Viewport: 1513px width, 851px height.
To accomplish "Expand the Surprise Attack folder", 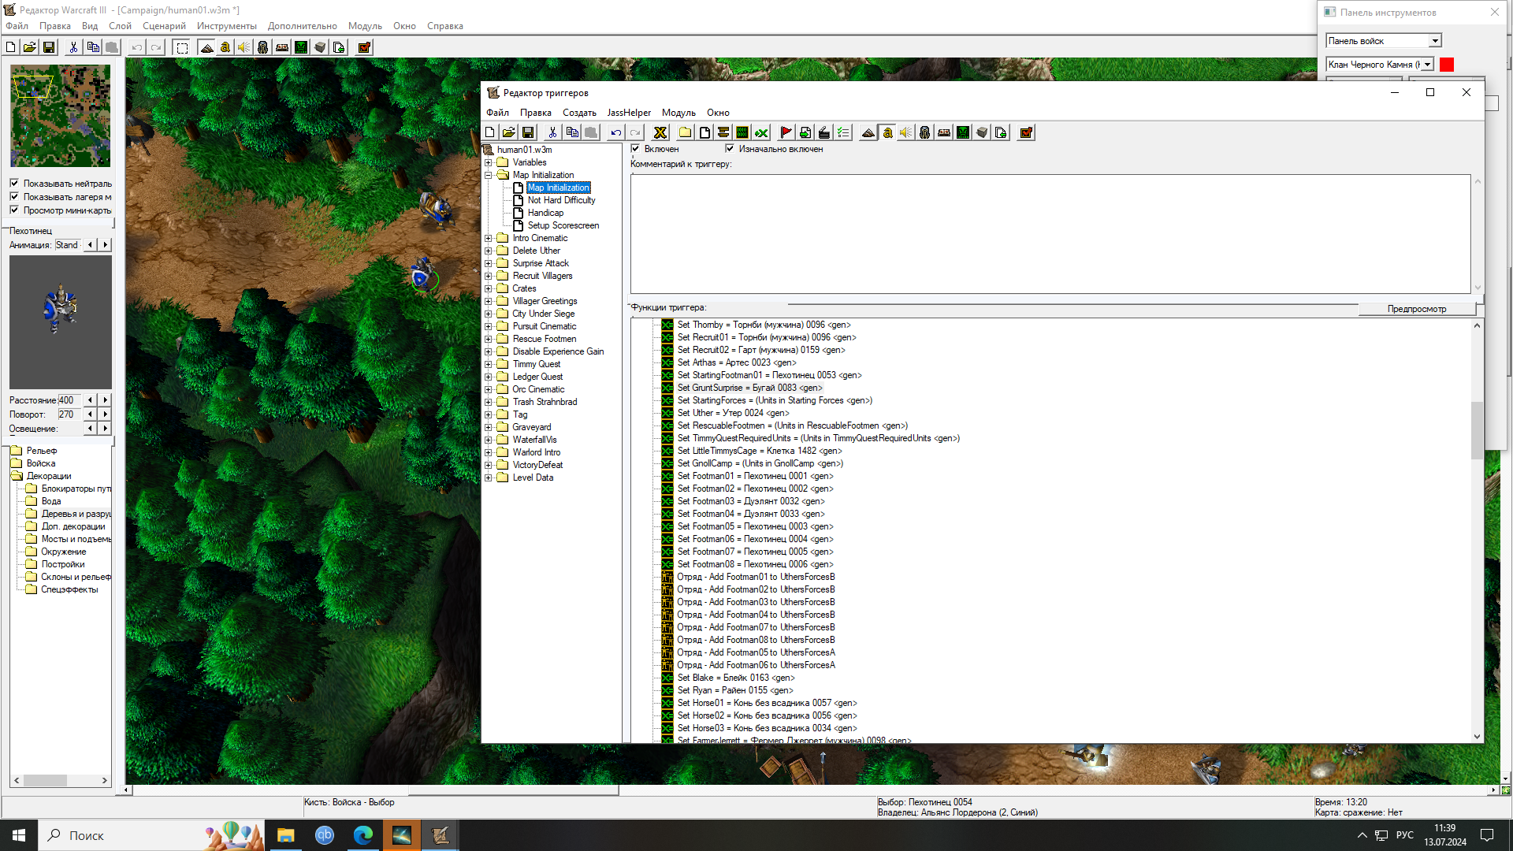I will point(489,263).
